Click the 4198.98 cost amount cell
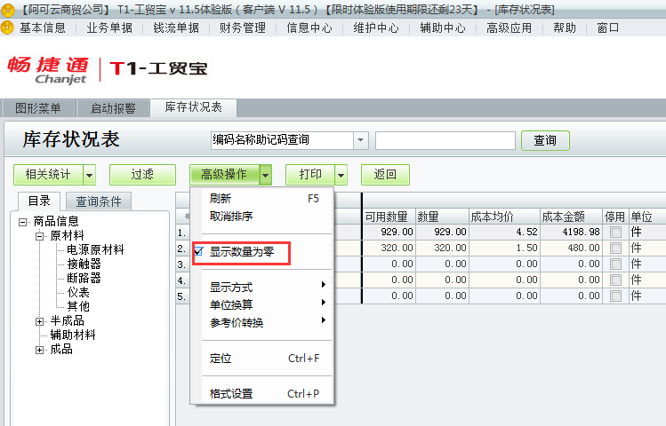 pyautogui.click(x=571, y=233)
